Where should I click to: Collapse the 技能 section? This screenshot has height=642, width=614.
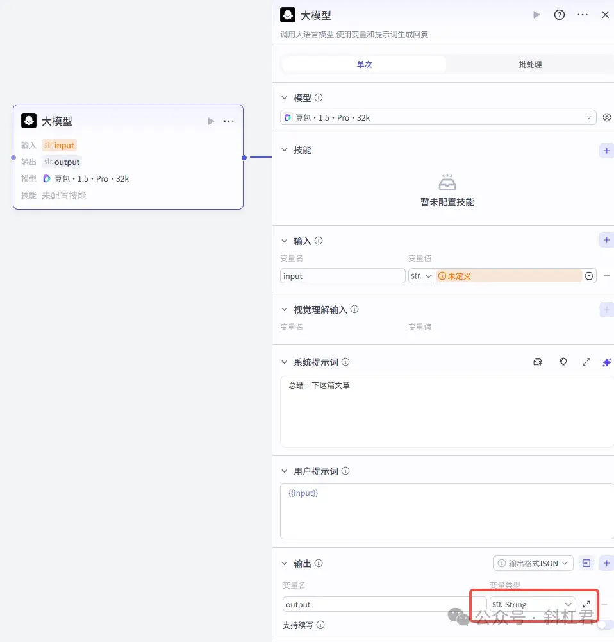pos(285,149)
